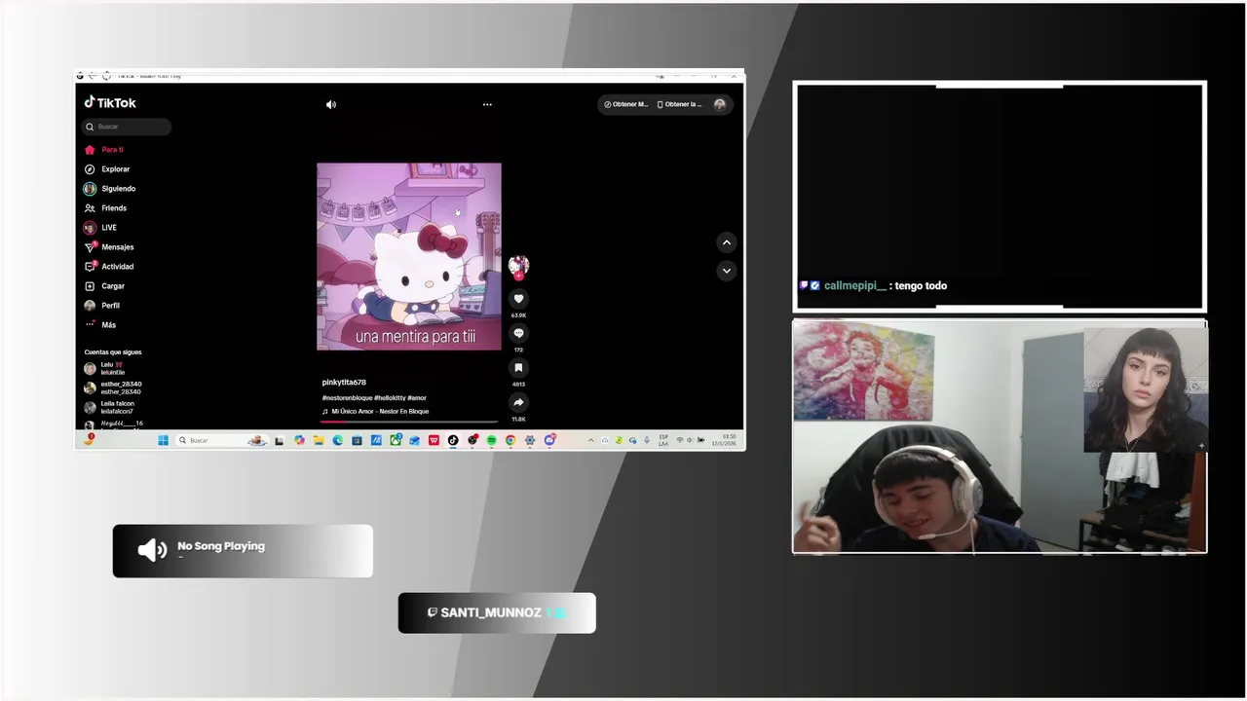Open Actividad notifications
This screenshot has width=1247, height=701.
click(109, 267)
